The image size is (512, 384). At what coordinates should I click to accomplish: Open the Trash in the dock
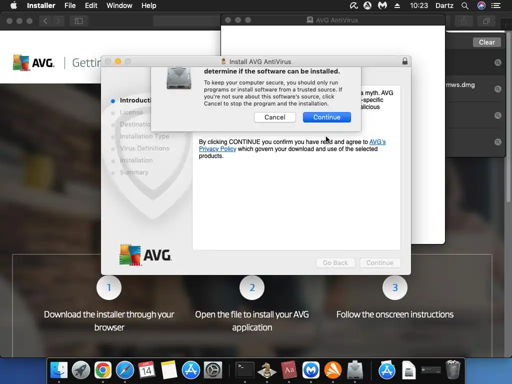(453, 369)
